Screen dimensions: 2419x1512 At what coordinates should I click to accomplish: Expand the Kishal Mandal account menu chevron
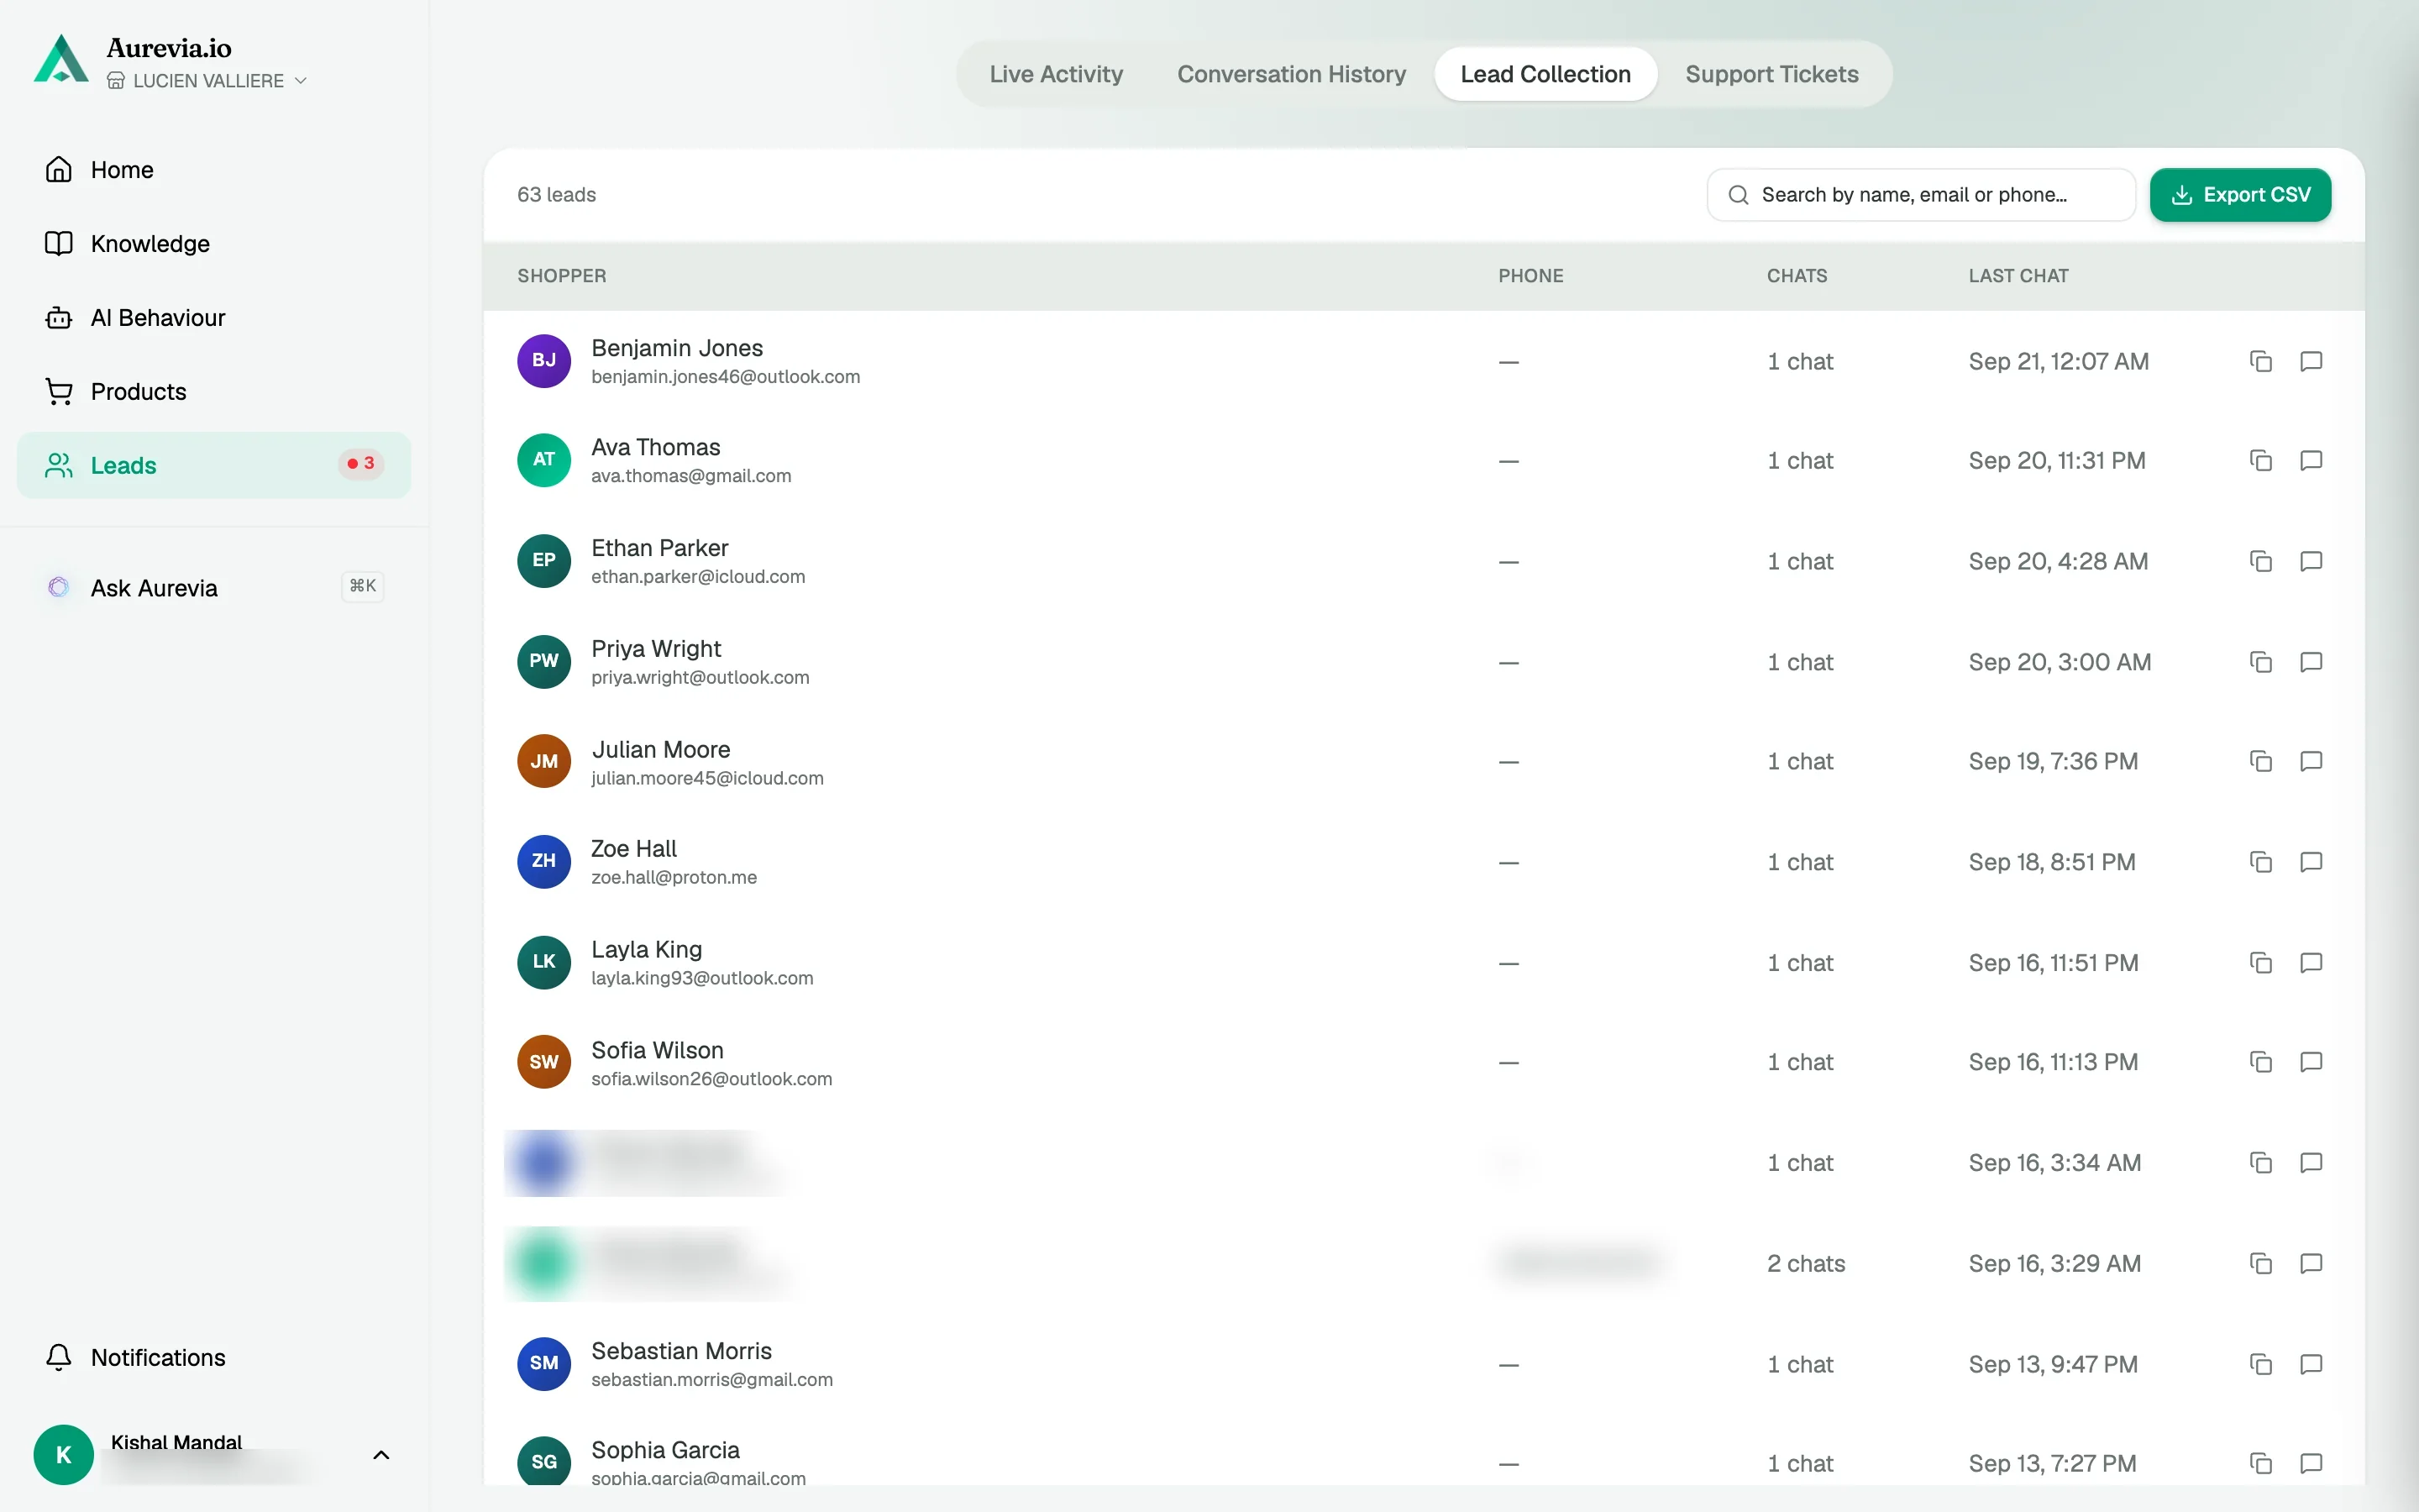tap(380, 1455)
